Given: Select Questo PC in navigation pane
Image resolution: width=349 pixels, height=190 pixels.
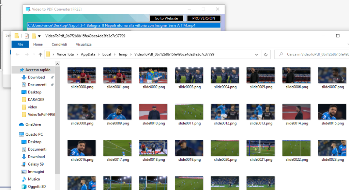Looking at the screenshot, I should point(34,134).
